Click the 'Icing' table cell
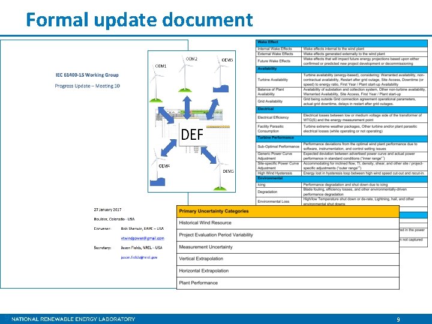 click(278, 185)
